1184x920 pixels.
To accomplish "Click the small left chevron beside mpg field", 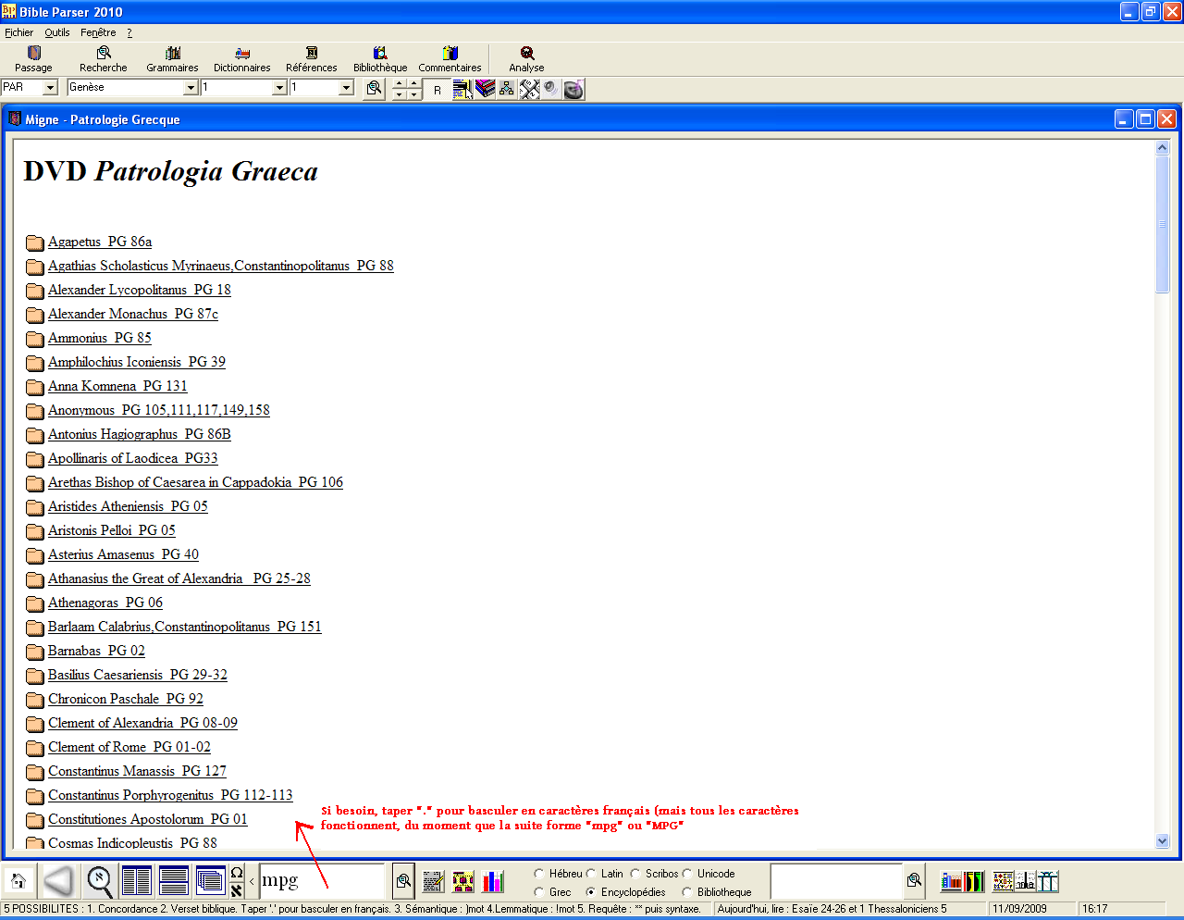I will point(252,881).
